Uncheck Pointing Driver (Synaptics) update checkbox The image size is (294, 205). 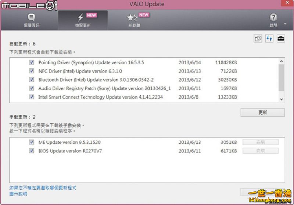coord(32,62)
